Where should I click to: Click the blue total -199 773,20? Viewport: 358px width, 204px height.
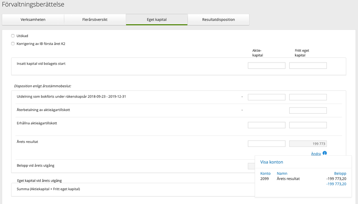click(x=336, y=184)
